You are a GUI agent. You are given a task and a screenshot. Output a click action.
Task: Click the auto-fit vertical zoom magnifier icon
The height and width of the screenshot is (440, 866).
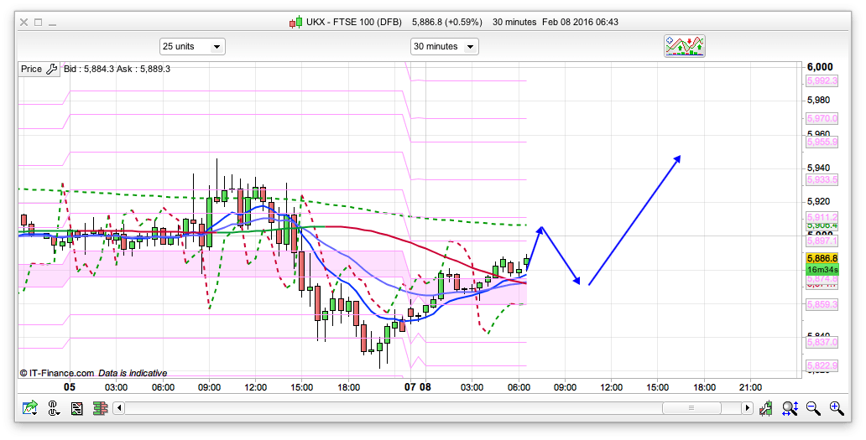point(790,408)
